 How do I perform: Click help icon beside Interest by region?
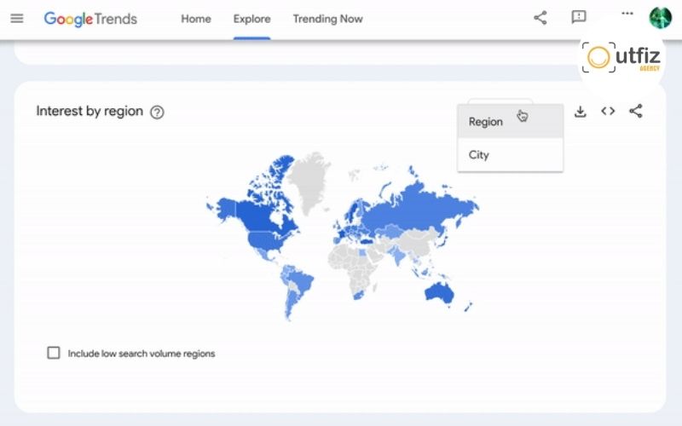point(157,112)
